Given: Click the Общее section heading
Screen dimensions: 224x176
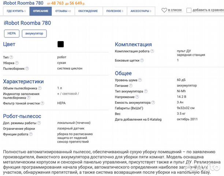Looking at the screenshot, I should 123,73.
